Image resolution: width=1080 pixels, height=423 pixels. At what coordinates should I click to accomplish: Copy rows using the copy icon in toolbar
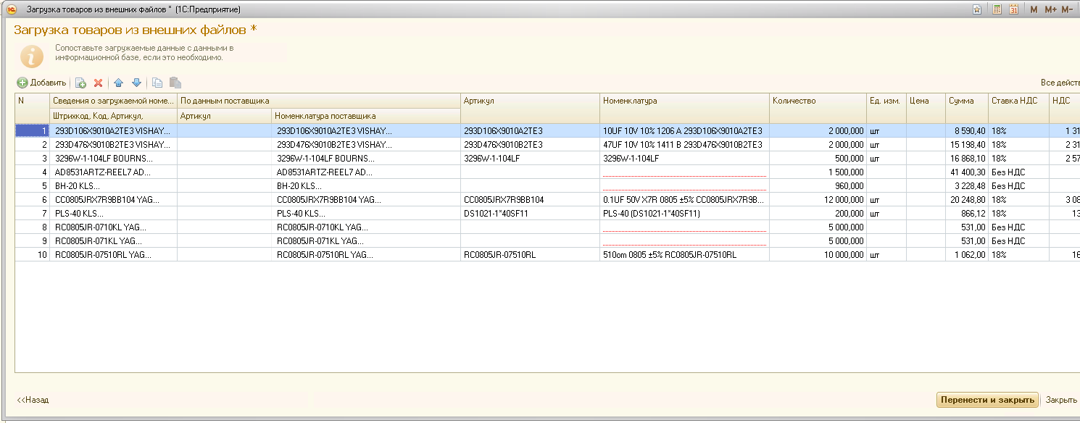click(x=157, y=83)
